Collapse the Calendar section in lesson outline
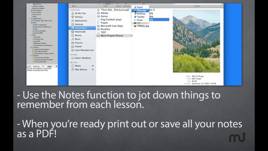The width and height of the screenshot is (268, 151). [x=30, y=55]
